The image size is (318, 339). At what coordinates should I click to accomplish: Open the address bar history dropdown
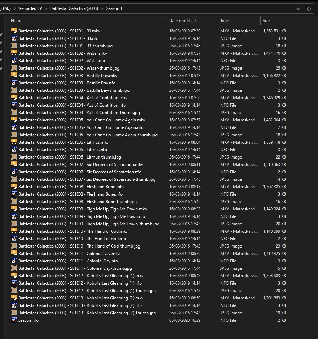[x=298, y=8]
